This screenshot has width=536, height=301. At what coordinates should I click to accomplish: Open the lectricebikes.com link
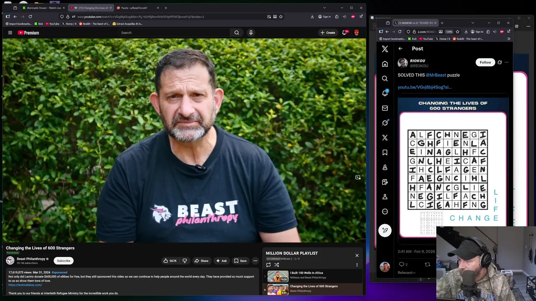[25, 285]
